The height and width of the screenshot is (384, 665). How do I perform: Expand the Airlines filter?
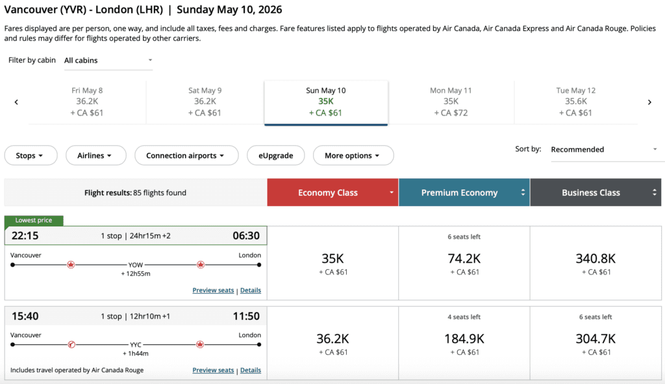click(95, 156)
